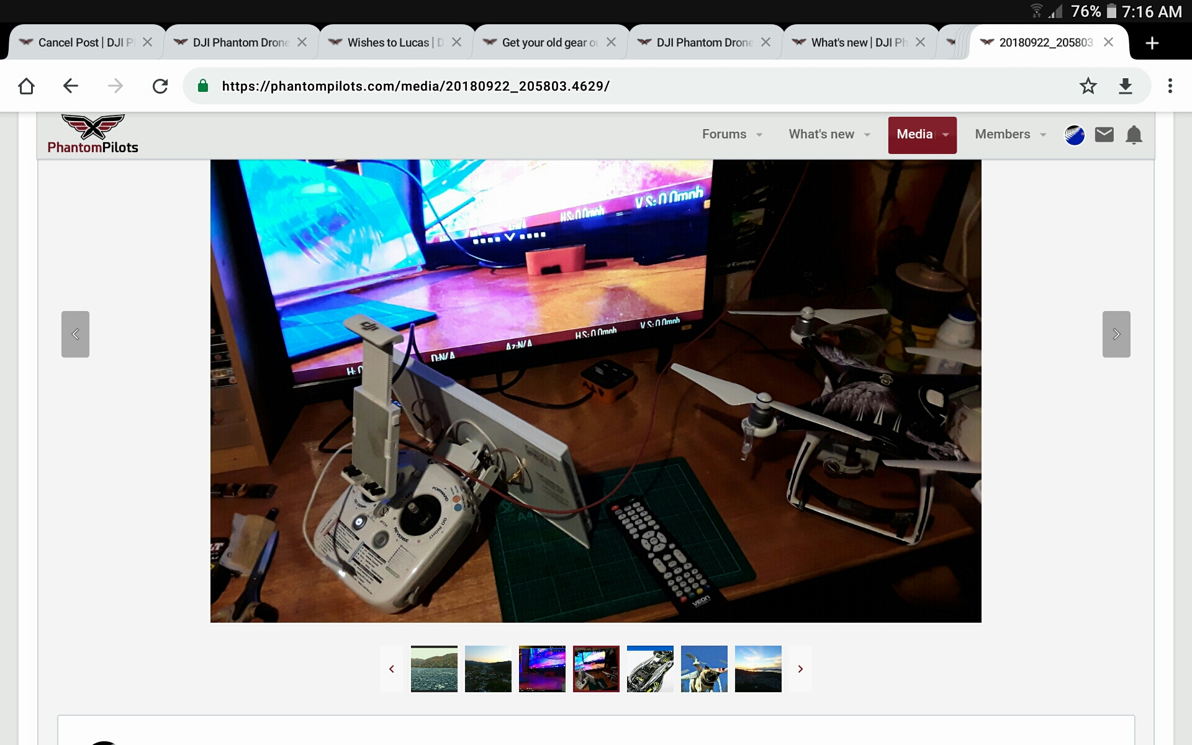Image resolution: width=1192 pixels, height=745 pixels.
Task: Tap the green secure padlock icon
Action: pyautogui.click(x=203, y=86)
